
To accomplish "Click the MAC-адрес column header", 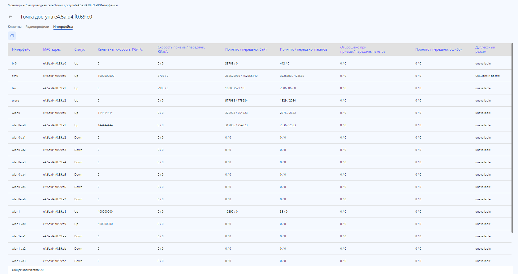I will (x=52, y=49).
